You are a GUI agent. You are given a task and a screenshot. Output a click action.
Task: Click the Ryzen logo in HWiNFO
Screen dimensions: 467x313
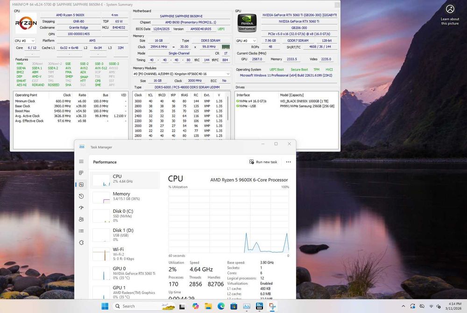point(26,23)
